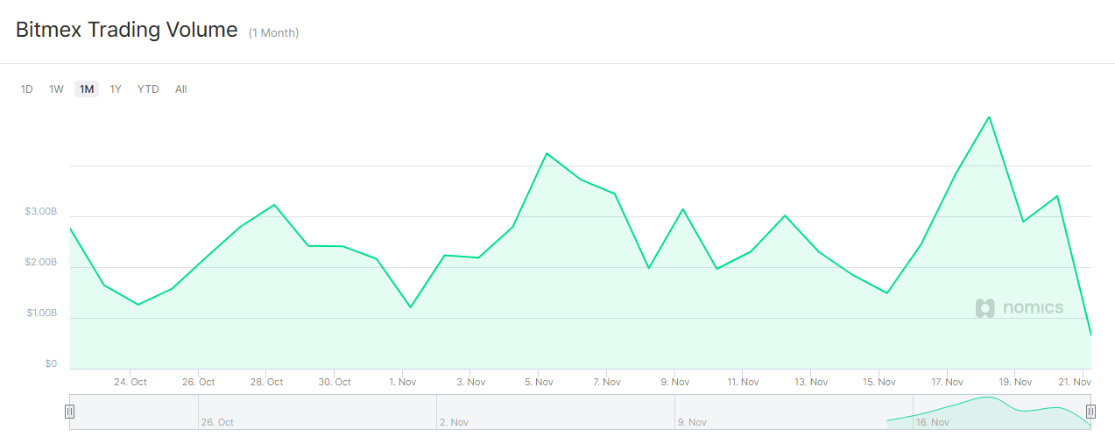Select the YTD time range

tap(148, 89)
